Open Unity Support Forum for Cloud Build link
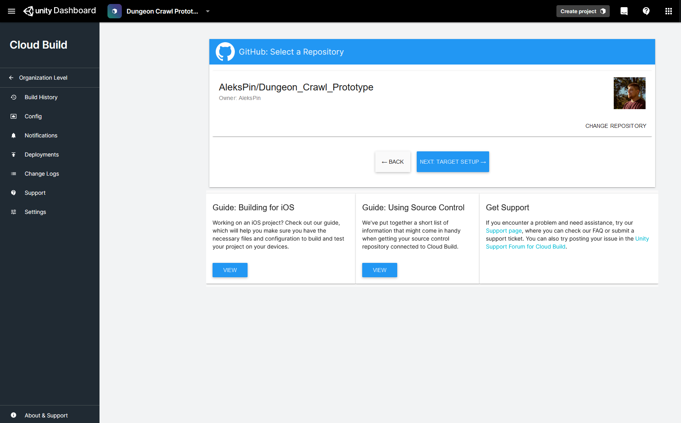 coord(526,247)
